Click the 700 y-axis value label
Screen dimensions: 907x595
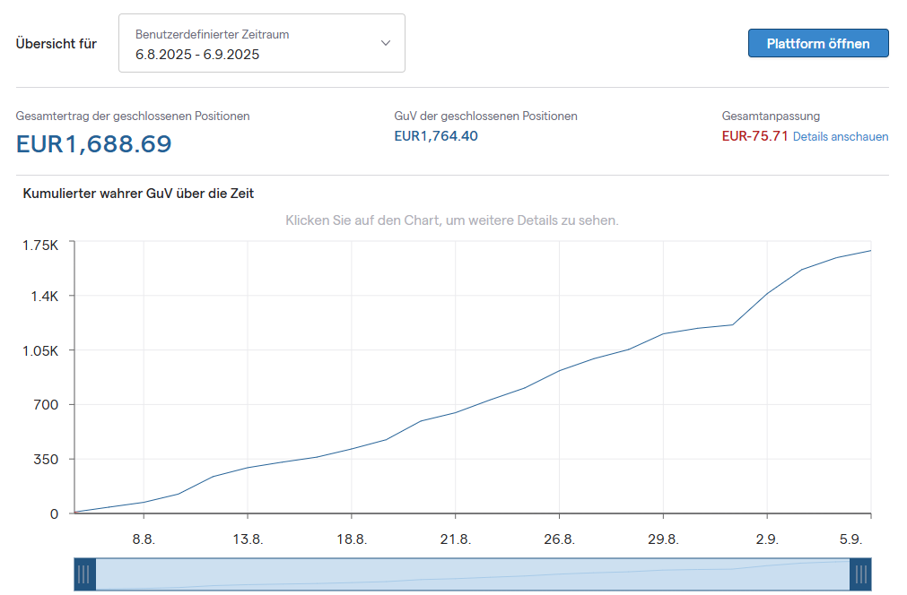coord(47,405)
